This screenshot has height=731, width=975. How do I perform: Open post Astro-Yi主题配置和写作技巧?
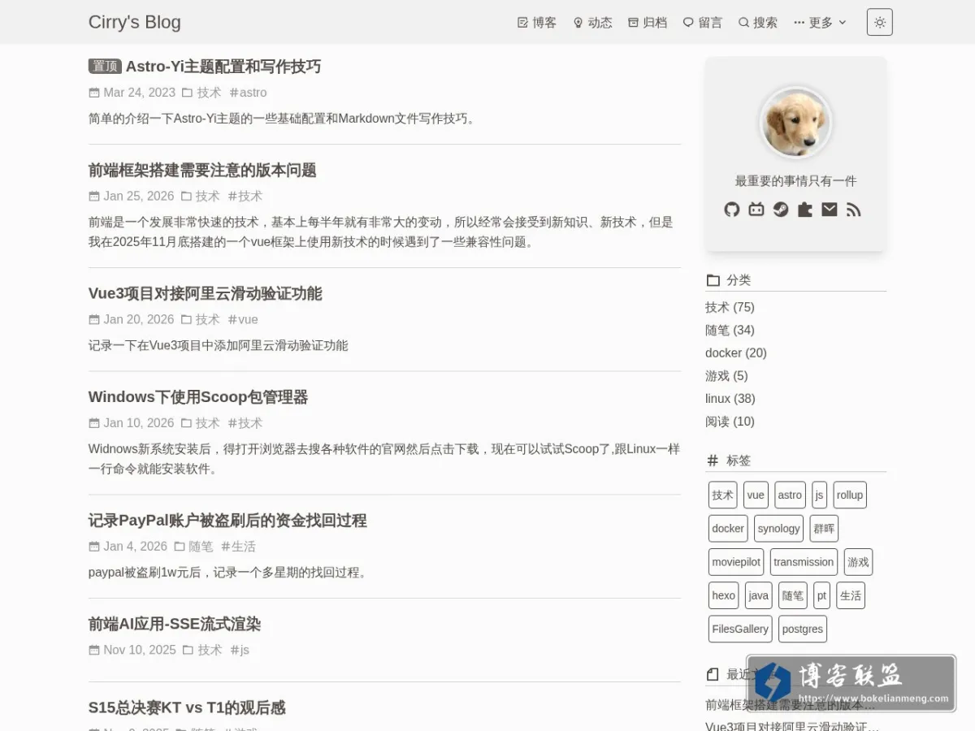coord(223,67)
